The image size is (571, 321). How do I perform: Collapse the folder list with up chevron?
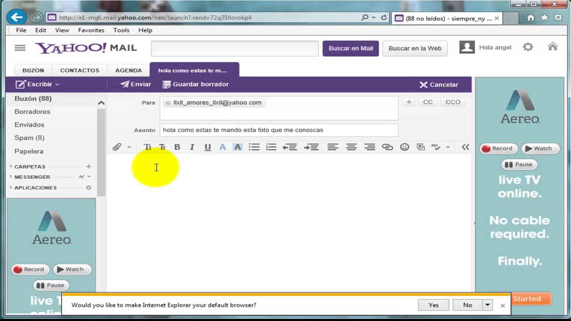pos(101,103)
